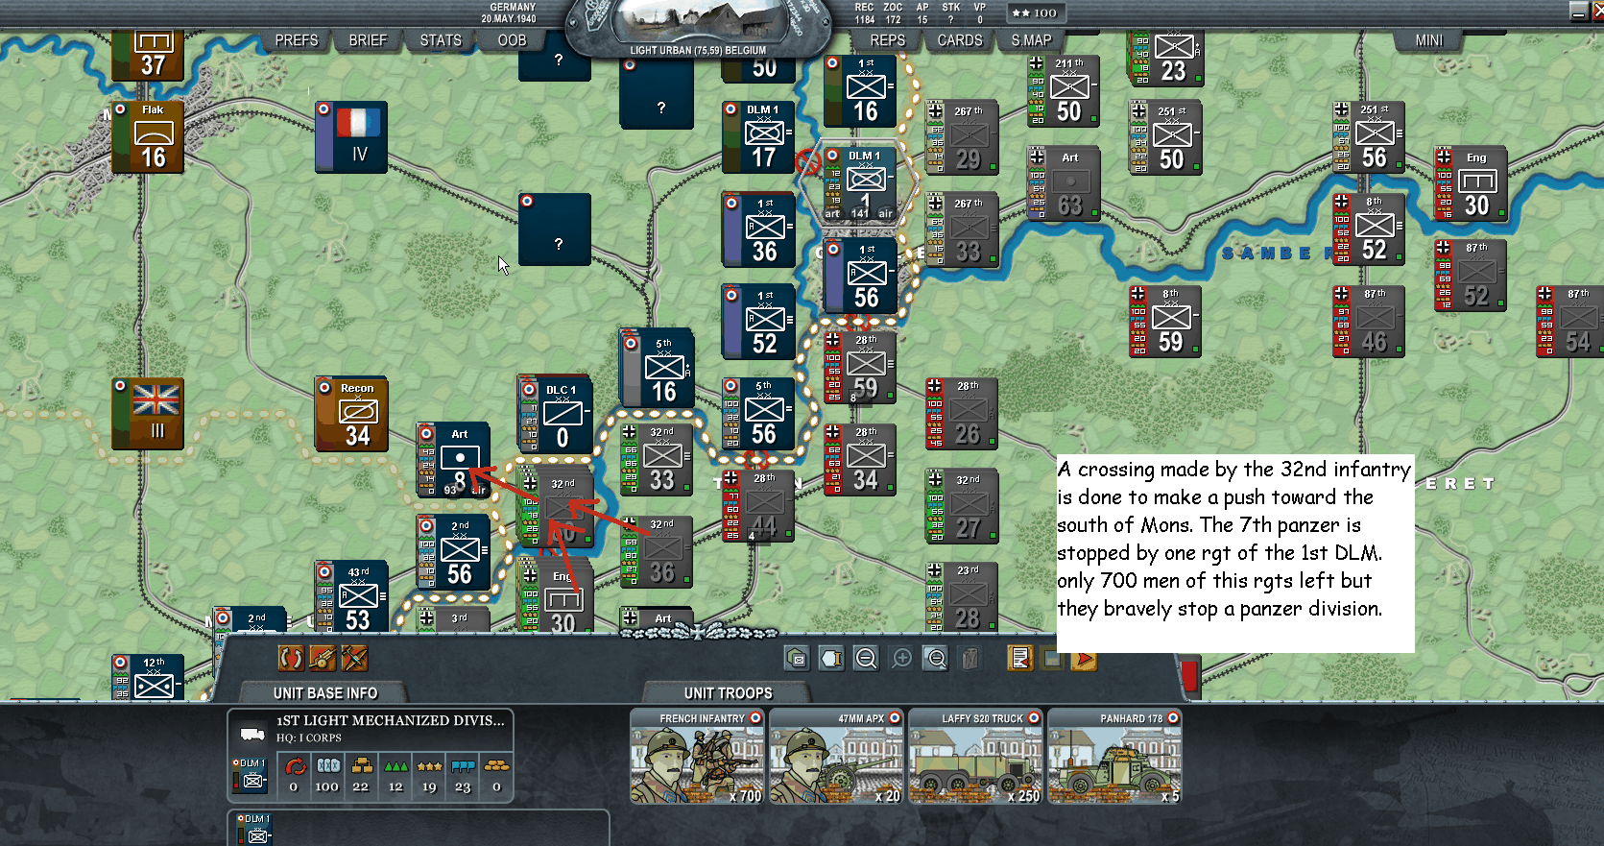Open the BRIEF menu
The height and width of the screenshot is (846, 1604).
368,40
